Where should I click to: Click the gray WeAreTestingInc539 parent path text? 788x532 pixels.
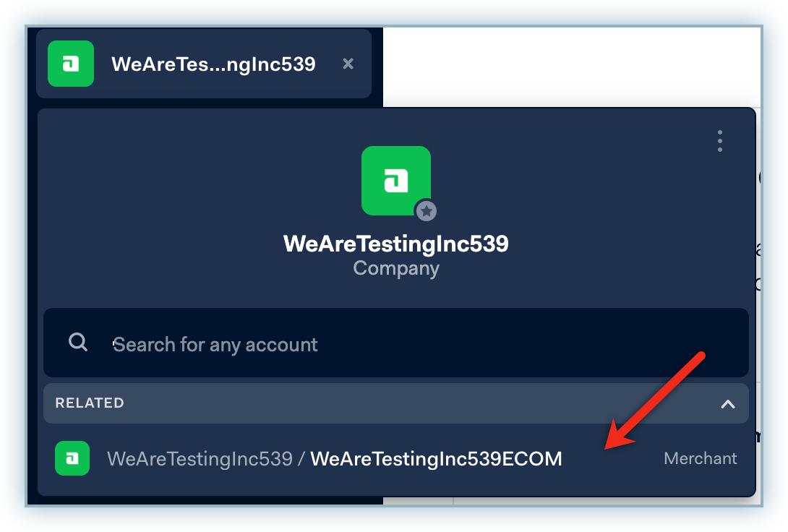coord(200,458)
